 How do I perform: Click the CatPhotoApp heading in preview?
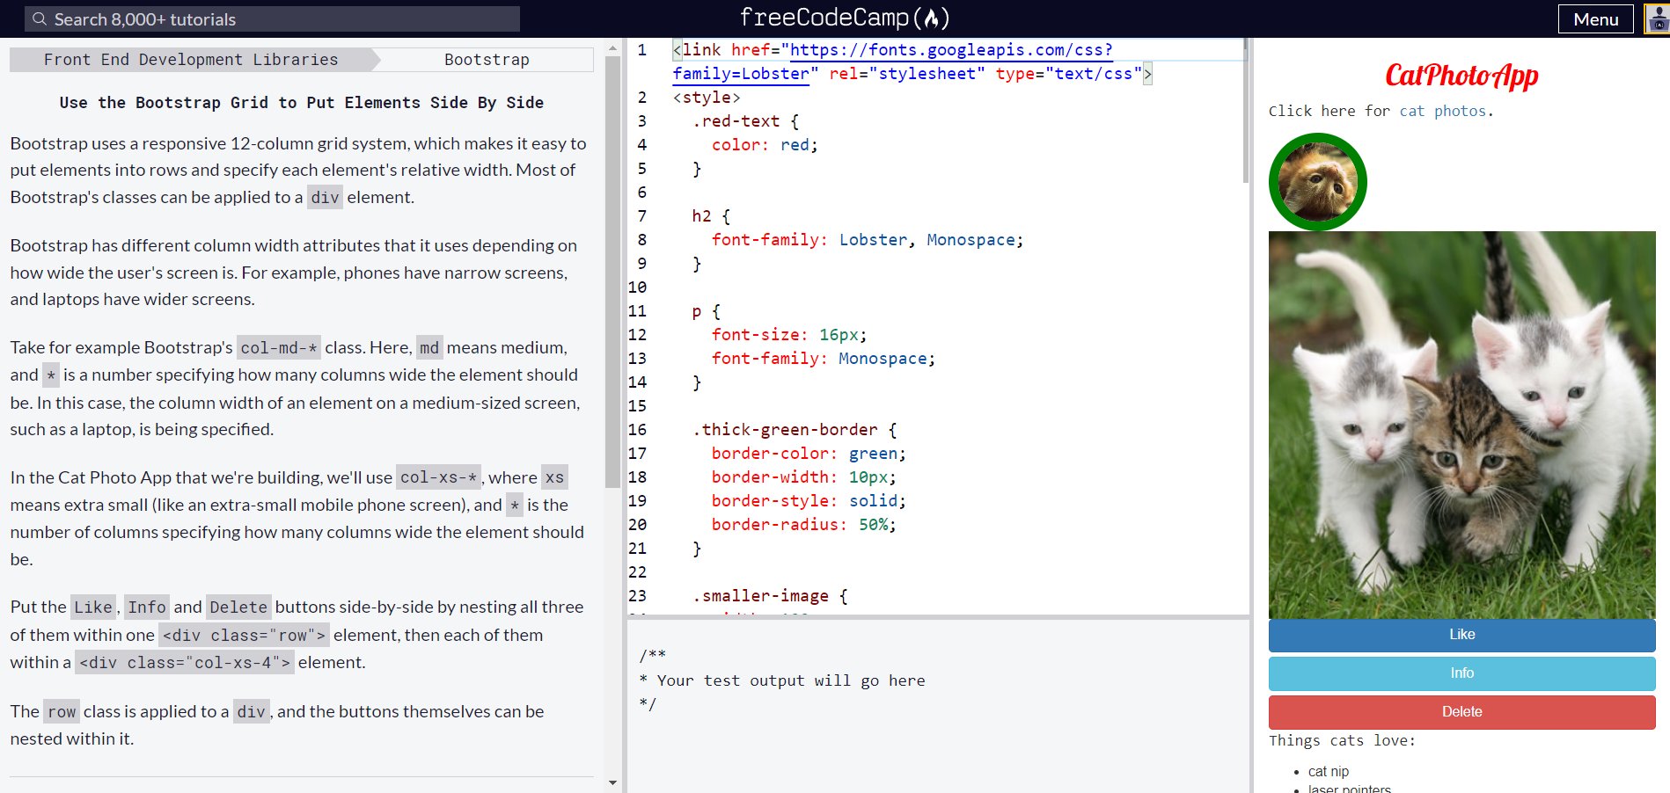pyautogui.click(x=1461, y=76)
